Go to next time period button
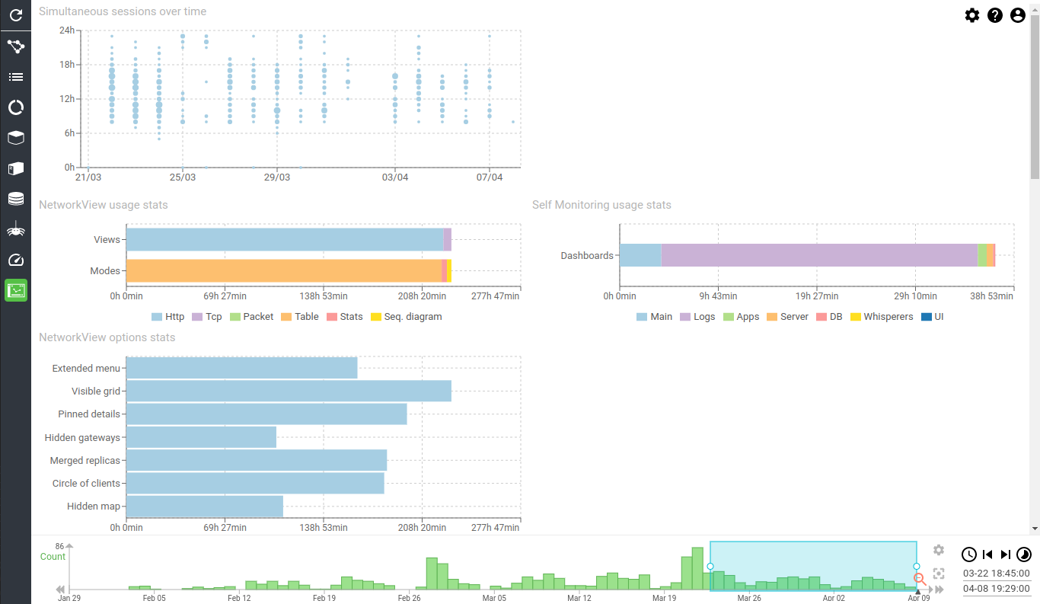Screen dimensions: 1040x604 (1005, 554)
